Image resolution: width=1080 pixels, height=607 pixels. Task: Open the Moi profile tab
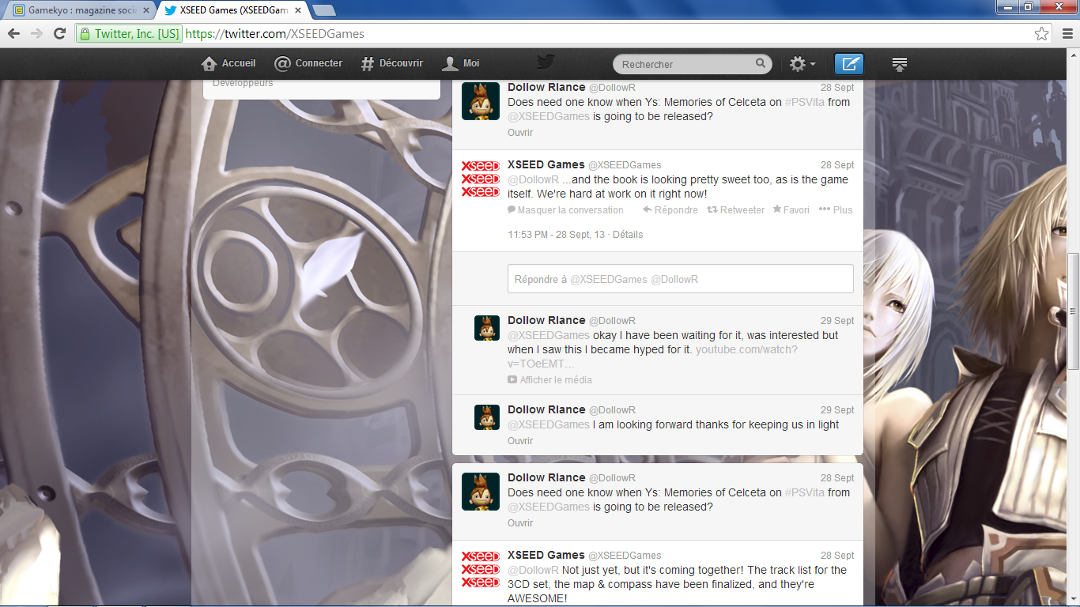[461, 63]
